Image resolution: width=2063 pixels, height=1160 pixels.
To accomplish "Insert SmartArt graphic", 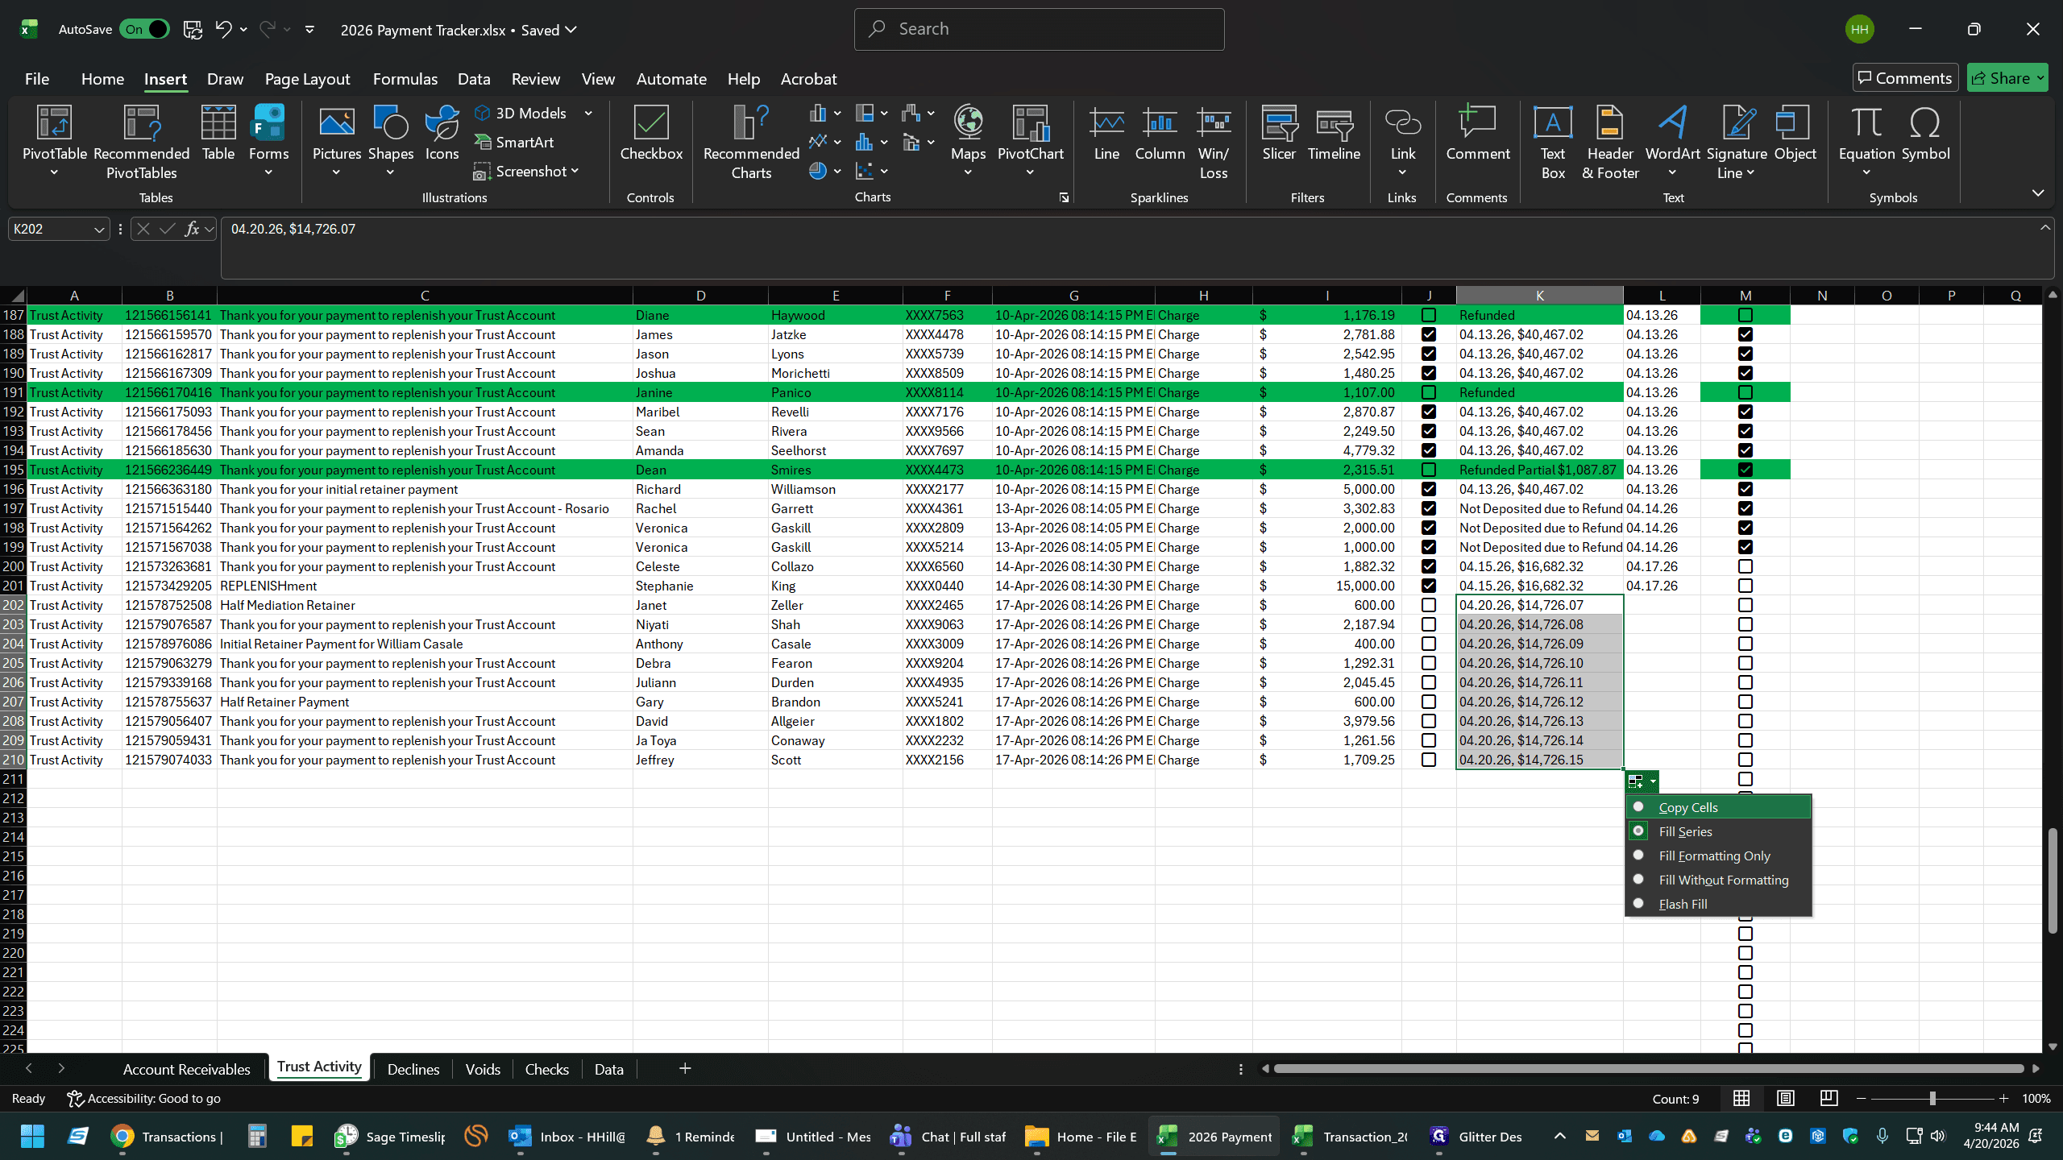I will point(515,143).
